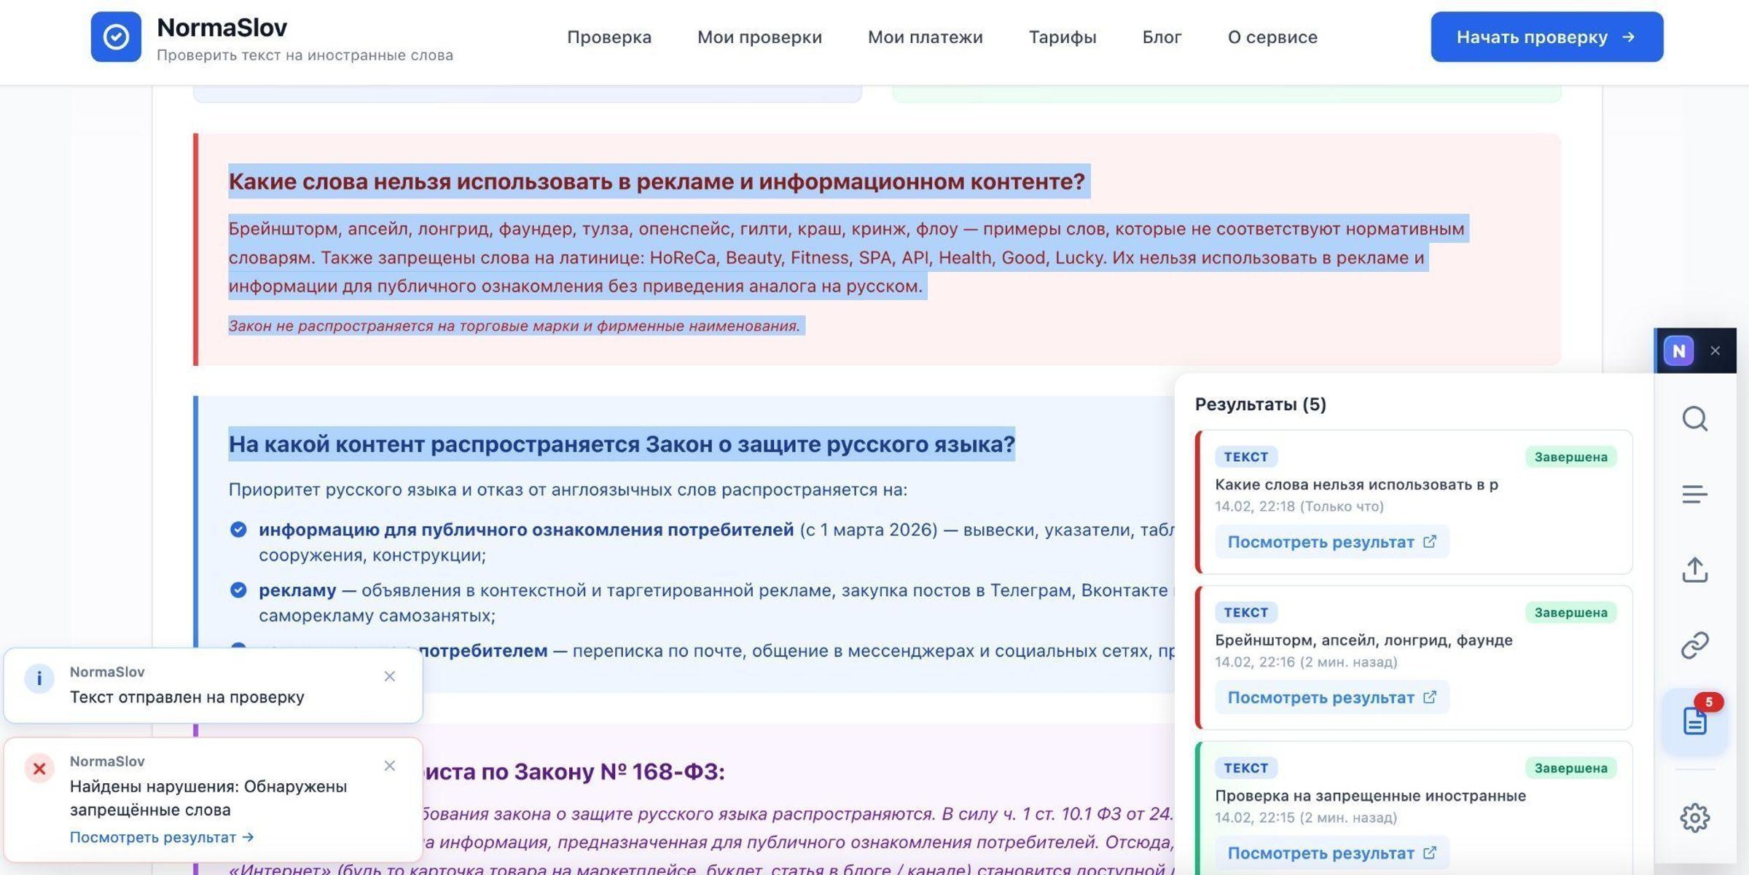Click the NormaSlov checkmark logo icon
Screen dimensions: 1749x875
pos(116,37)
